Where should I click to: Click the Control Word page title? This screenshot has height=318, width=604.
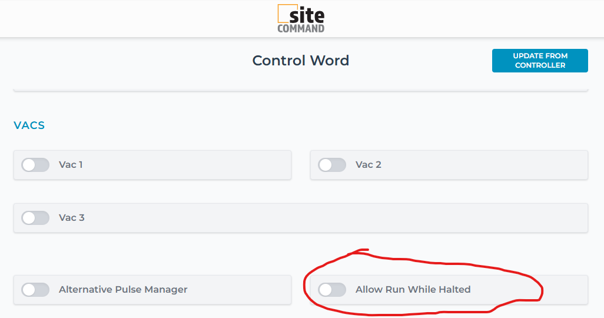coord(300,61)
